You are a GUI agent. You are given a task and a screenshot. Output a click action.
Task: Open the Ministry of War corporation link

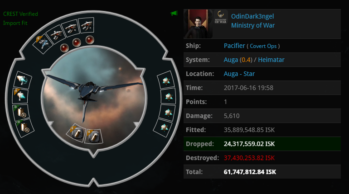click(253, 25)
